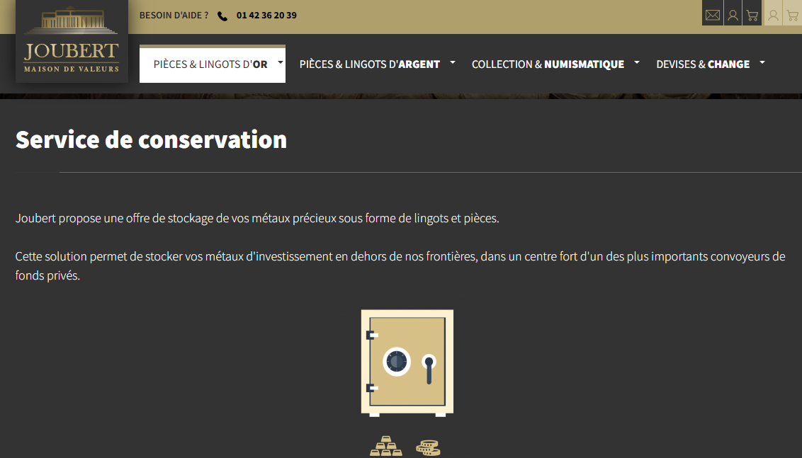802x458 pixels.
Task: Go to Collection & Numismatique menu label
Action: 548,64
